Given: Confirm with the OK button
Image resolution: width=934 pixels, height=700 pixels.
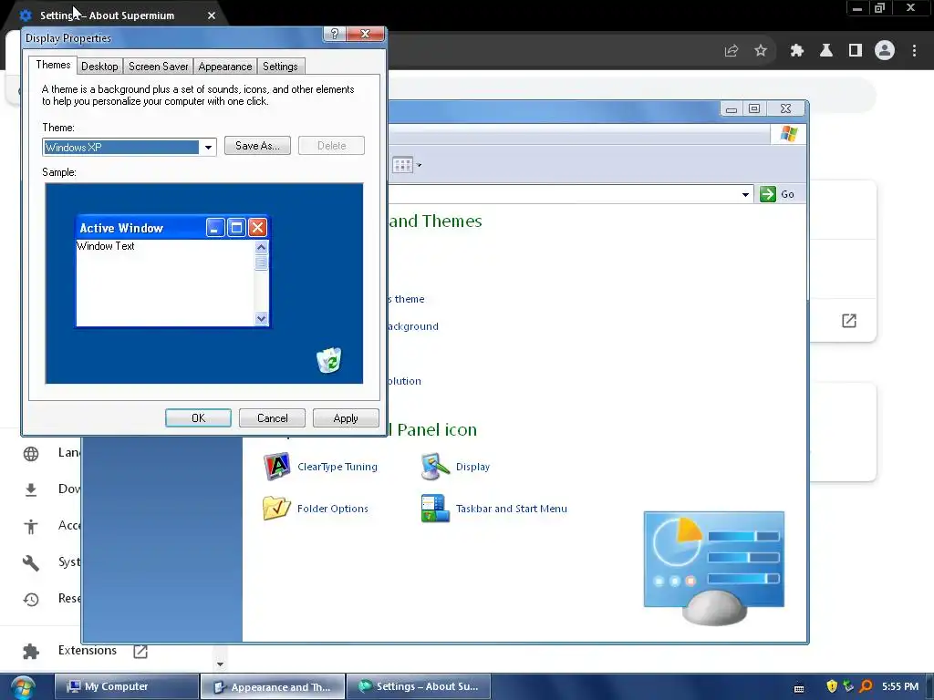Looking at the screenshot, I should 198,417.
